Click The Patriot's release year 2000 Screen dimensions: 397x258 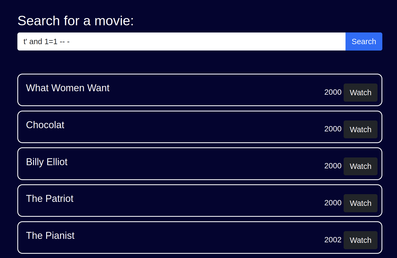click(333, 203)
